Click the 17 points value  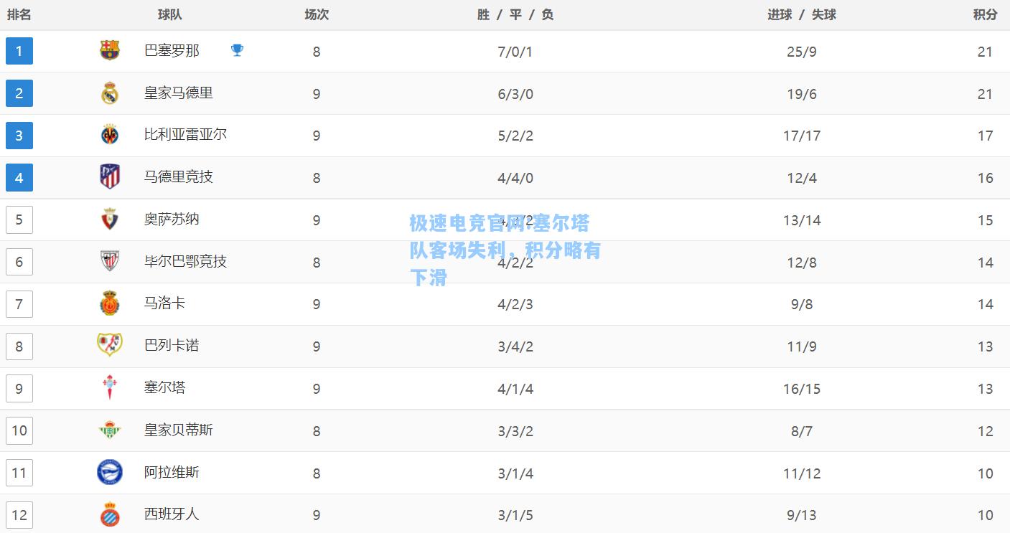(x=986, y=136)
